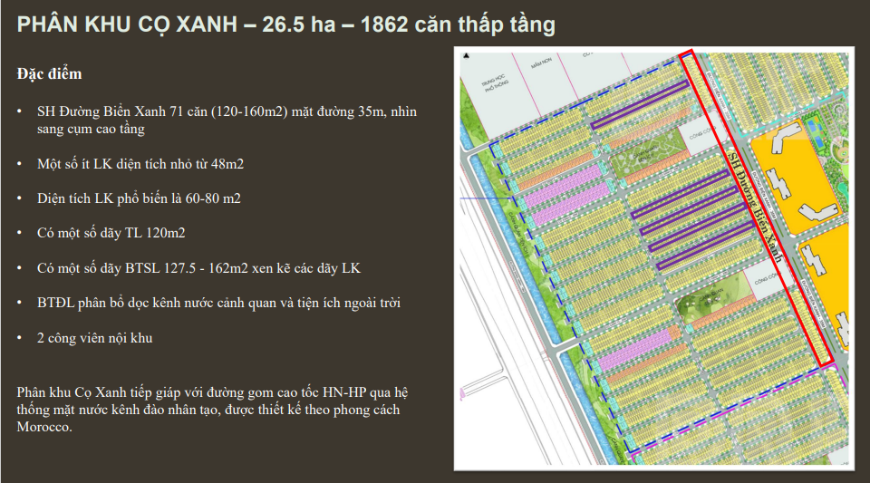This screenshot has width=870, height=483.
Task: Click the large upper orange high-rise block
Action: coord(797,181)
